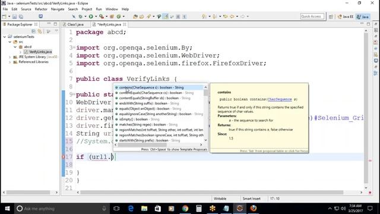The image size is (380, 214).
Task: Open Calculator from the taskbar
Action: pos(199,208)
